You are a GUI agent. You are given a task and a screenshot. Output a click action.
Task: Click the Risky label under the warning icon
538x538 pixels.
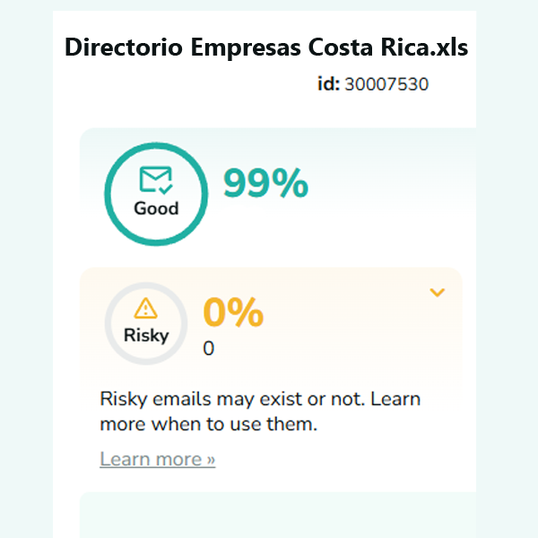click(x=145, y=335)
